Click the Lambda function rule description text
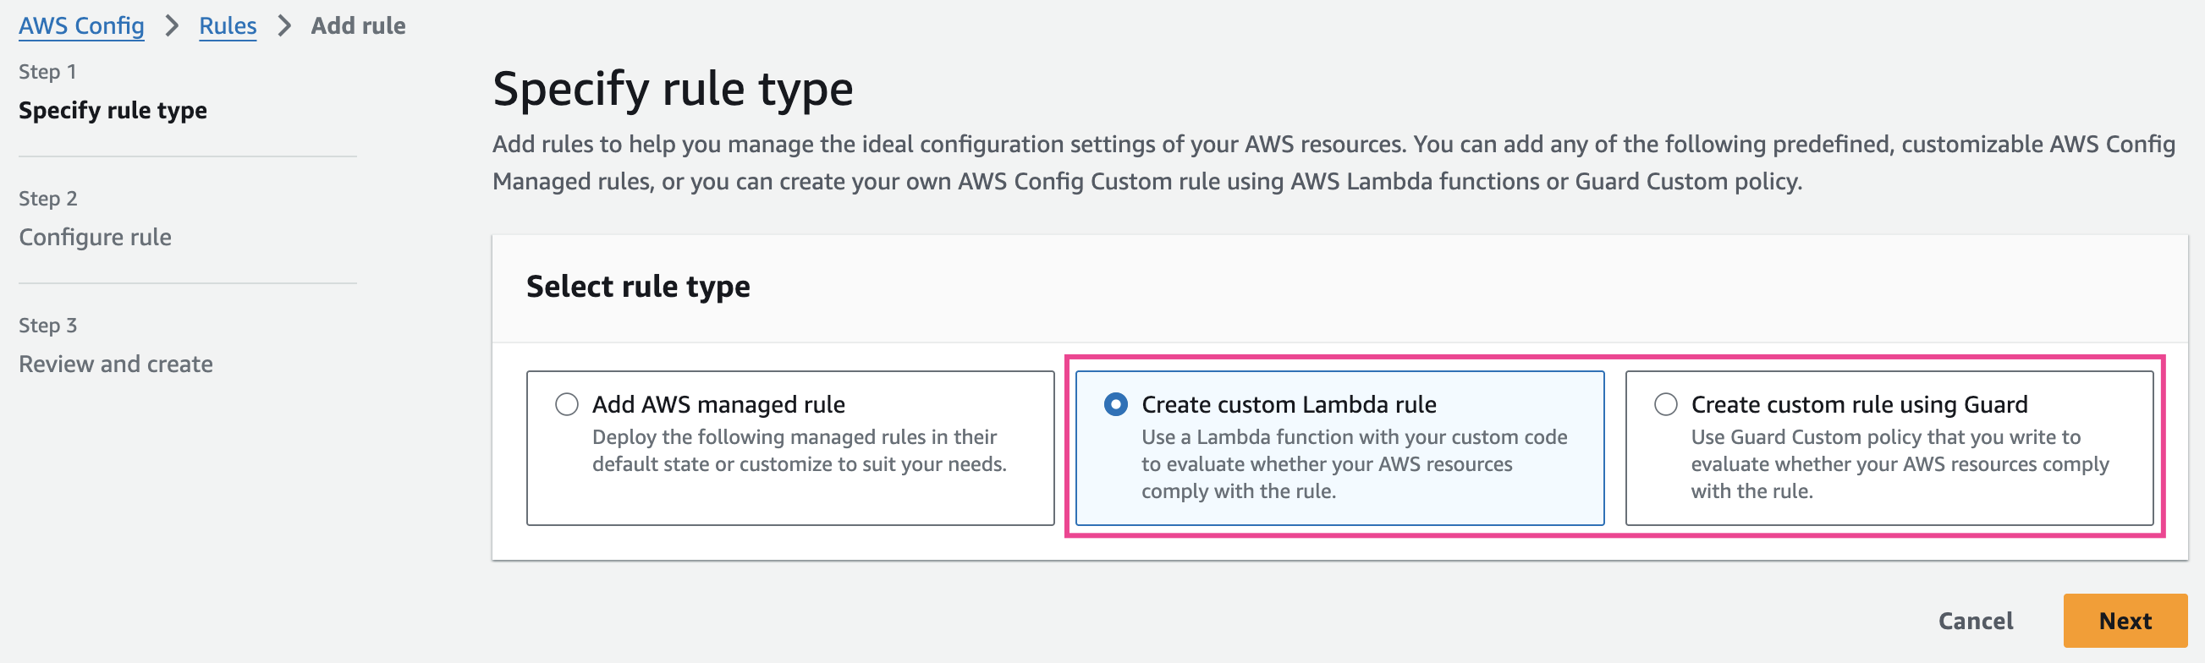The height and width of the screenshot is (663, 2205). 1352,463
